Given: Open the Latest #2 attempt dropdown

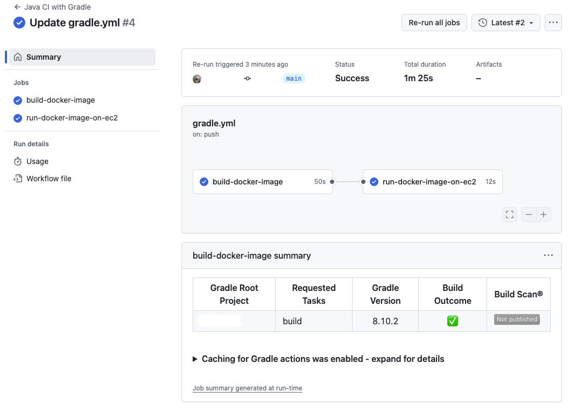Looking at the screenshot, I should pos(506,23).
